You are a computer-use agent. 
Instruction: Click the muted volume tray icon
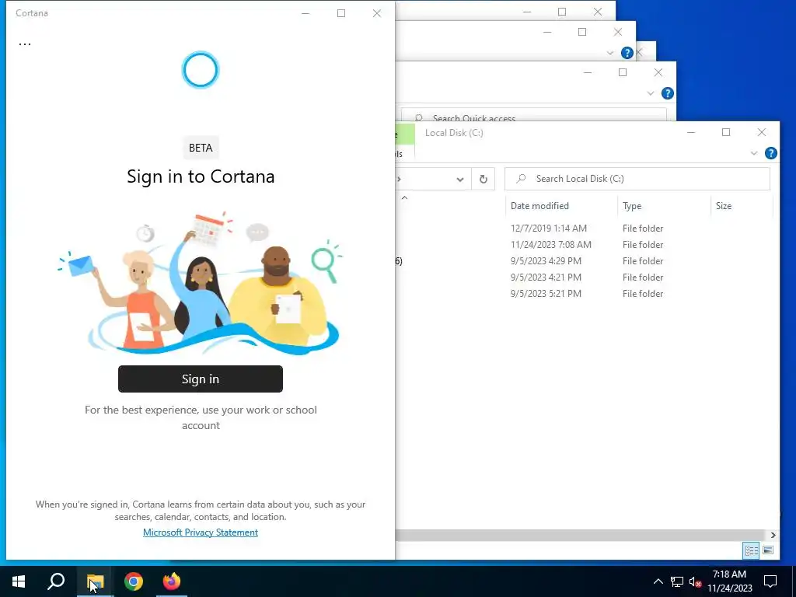(695, 581)
